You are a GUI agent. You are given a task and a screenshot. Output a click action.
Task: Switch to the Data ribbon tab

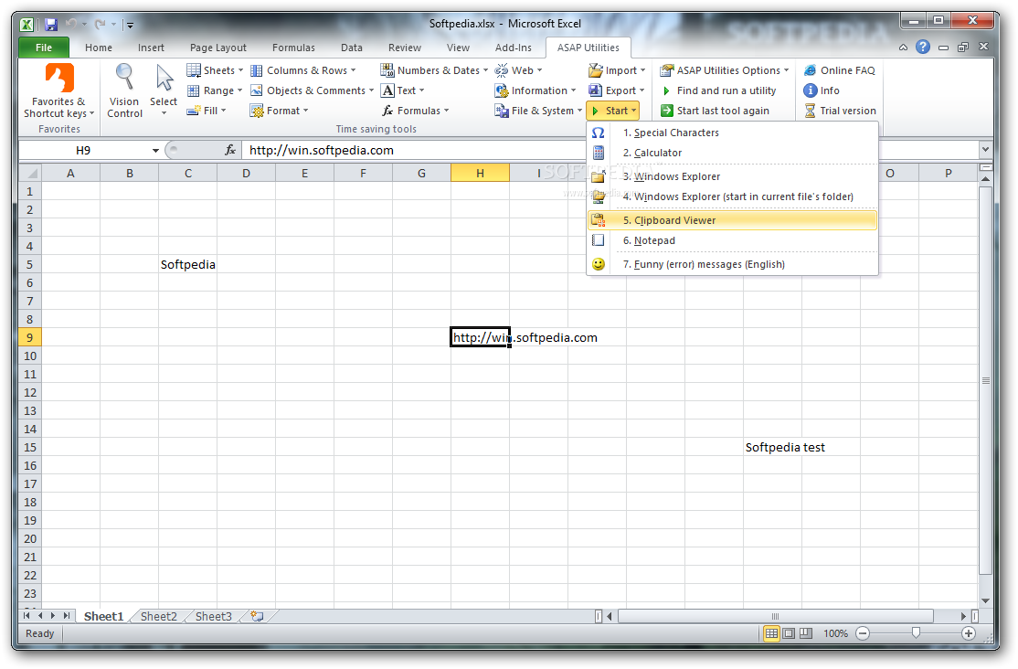[351, 48]
